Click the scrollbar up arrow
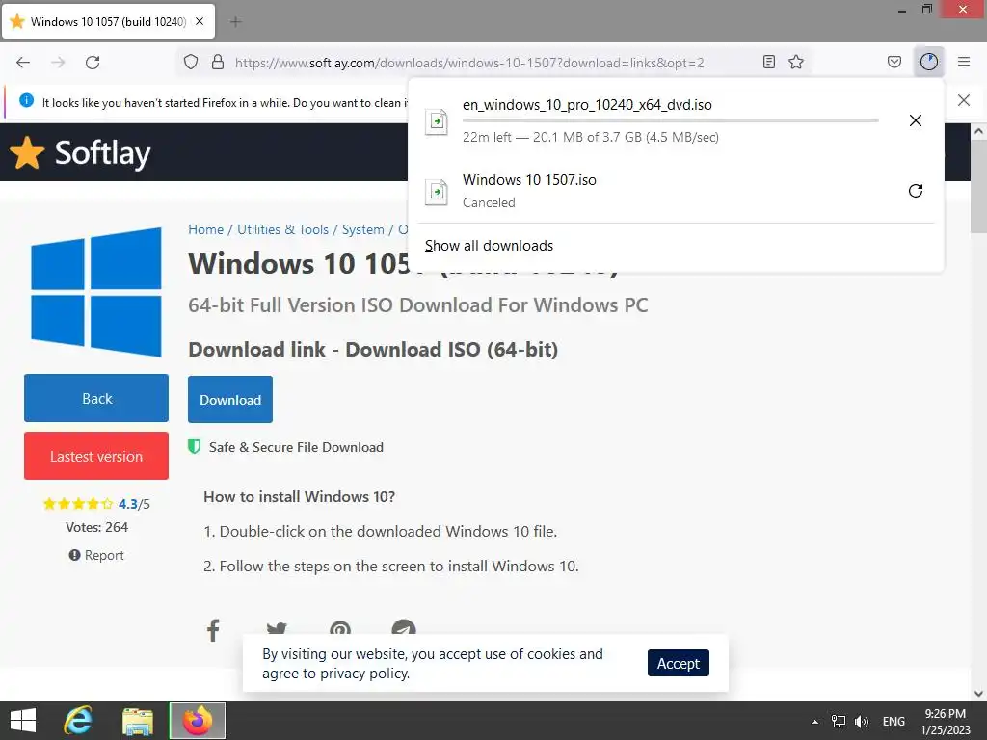The width and height of the screenshot is (987, 740). [x=978, y=131]
